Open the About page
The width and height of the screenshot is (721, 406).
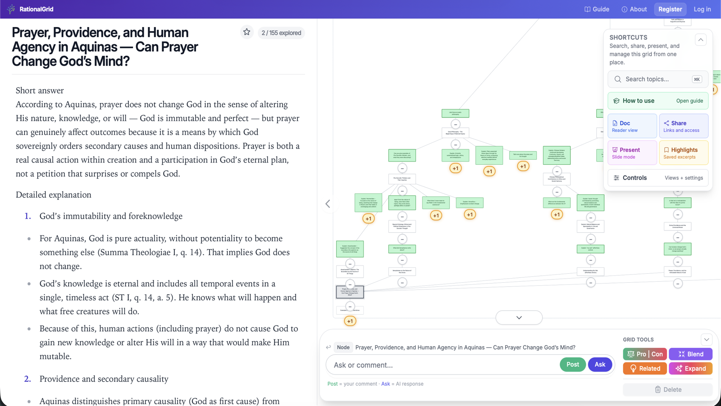coord(634,9)
